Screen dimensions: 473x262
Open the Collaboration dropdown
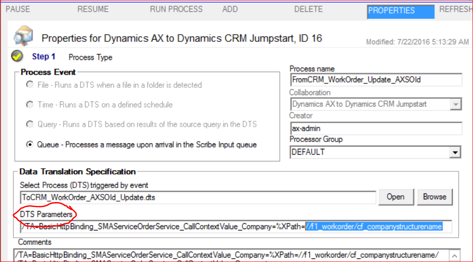[455, 104]
